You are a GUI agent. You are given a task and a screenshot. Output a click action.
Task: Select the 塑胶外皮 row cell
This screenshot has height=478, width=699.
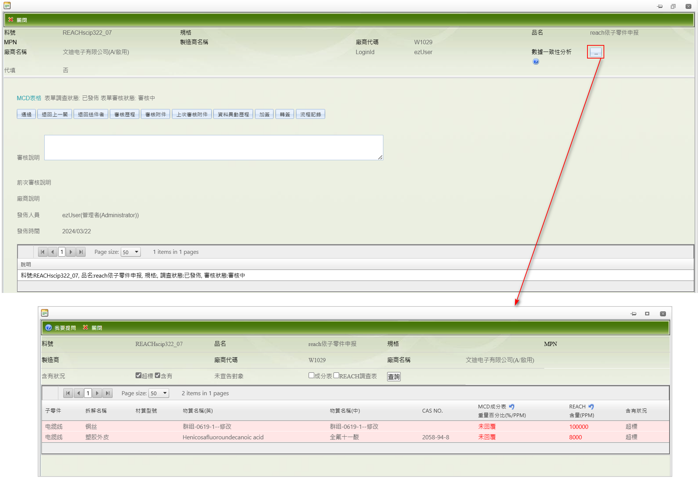coord(97,437)
